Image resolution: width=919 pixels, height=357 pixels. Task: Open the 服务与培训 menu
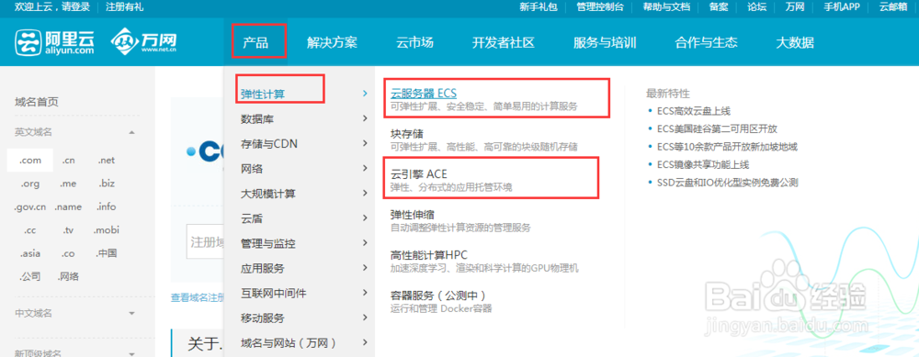coord(605,43)
